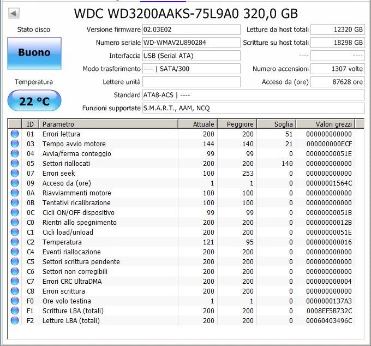The width and height of the screenshot is (371, 346).
Task: Go to previous disk with back arrow
Action: (14, 13)
